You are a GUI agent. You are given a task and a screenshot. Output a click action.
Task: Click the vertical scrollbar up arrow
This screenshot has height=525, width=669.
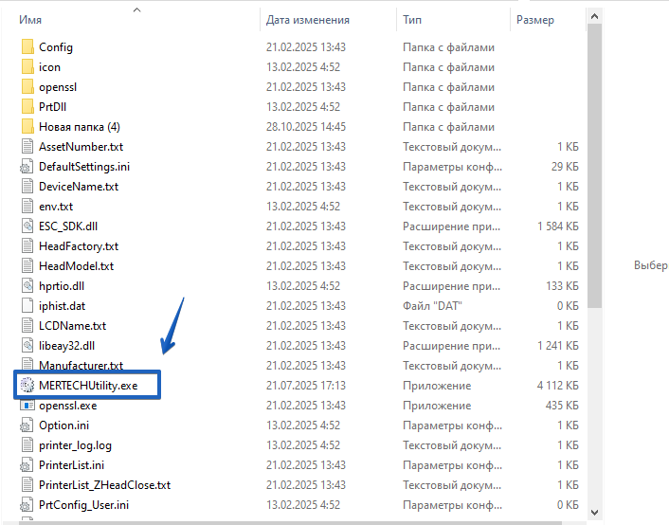594,15
